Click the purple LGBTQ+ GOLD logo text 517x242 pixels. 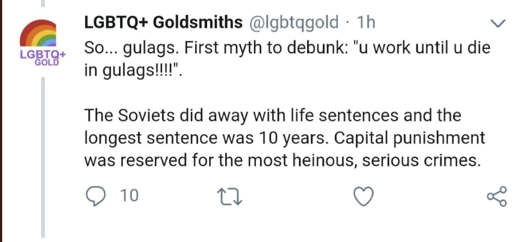pos(43,58)
